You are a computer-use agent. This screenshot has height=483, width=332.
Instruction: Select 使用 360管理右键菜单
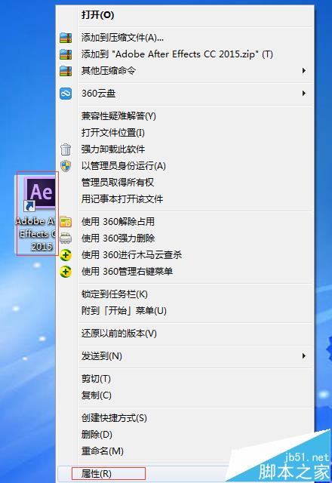tap(185, 272)
